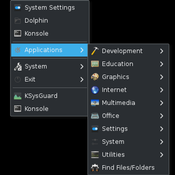Click the globe icon for Internet

(x=95, y=90)
